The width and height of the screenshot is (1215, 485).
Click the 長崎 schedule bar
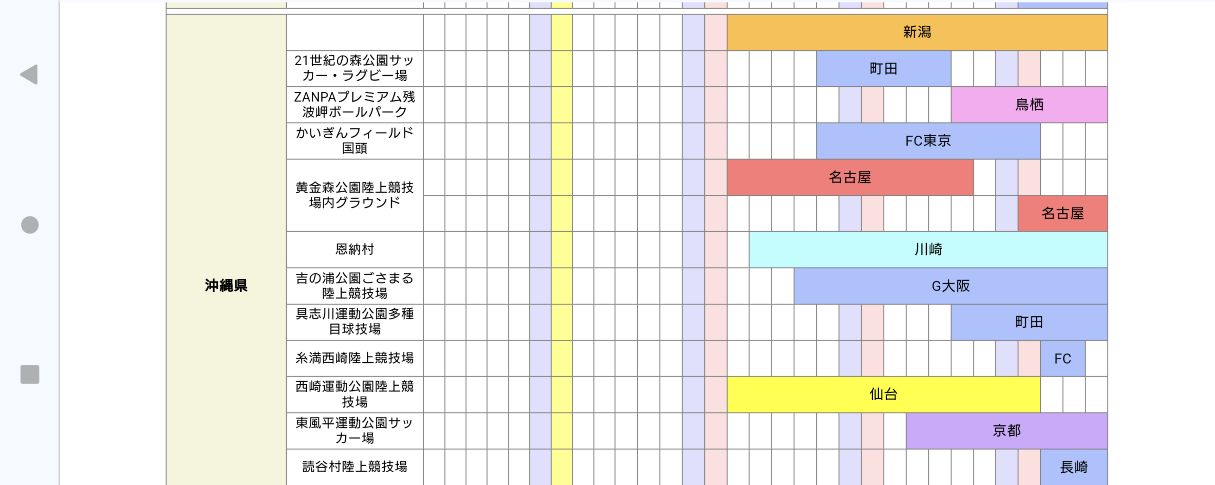(x=1074, y=467)
